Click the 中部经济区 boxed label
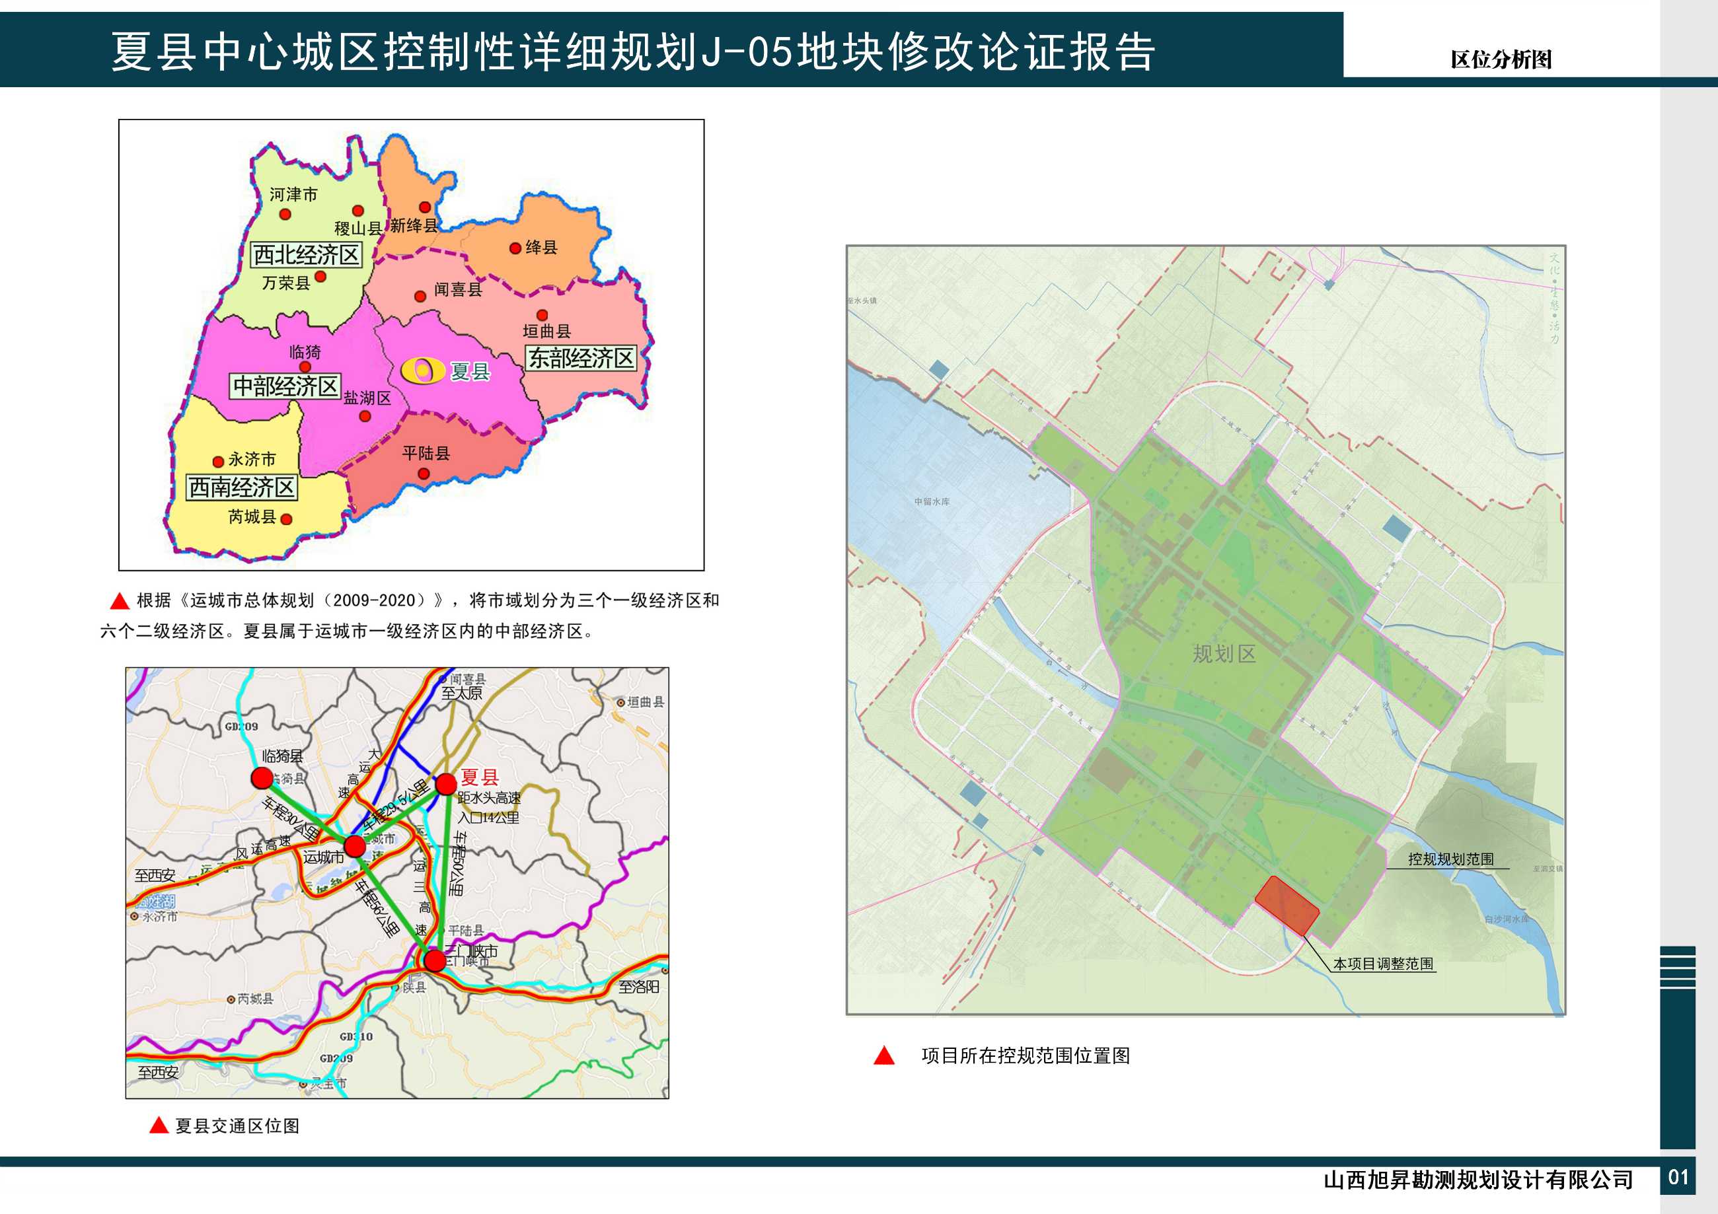Image resolution: width=1718 pixels, height=1214 pixels. point(285,386)
